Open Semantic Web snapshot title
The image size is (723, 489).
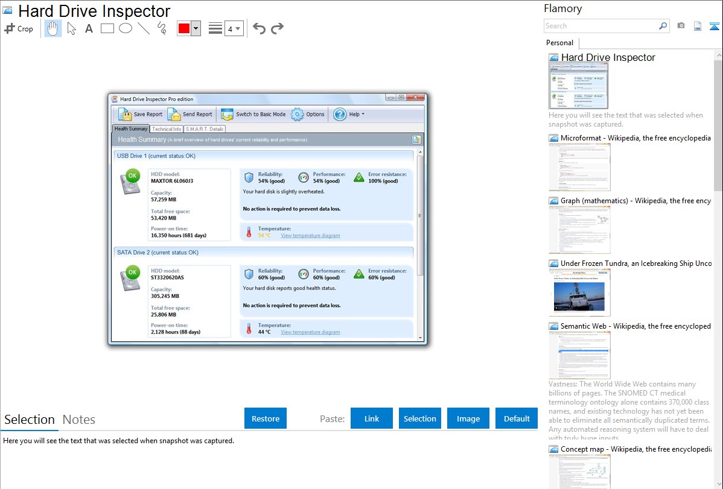(x=635, y=326)
